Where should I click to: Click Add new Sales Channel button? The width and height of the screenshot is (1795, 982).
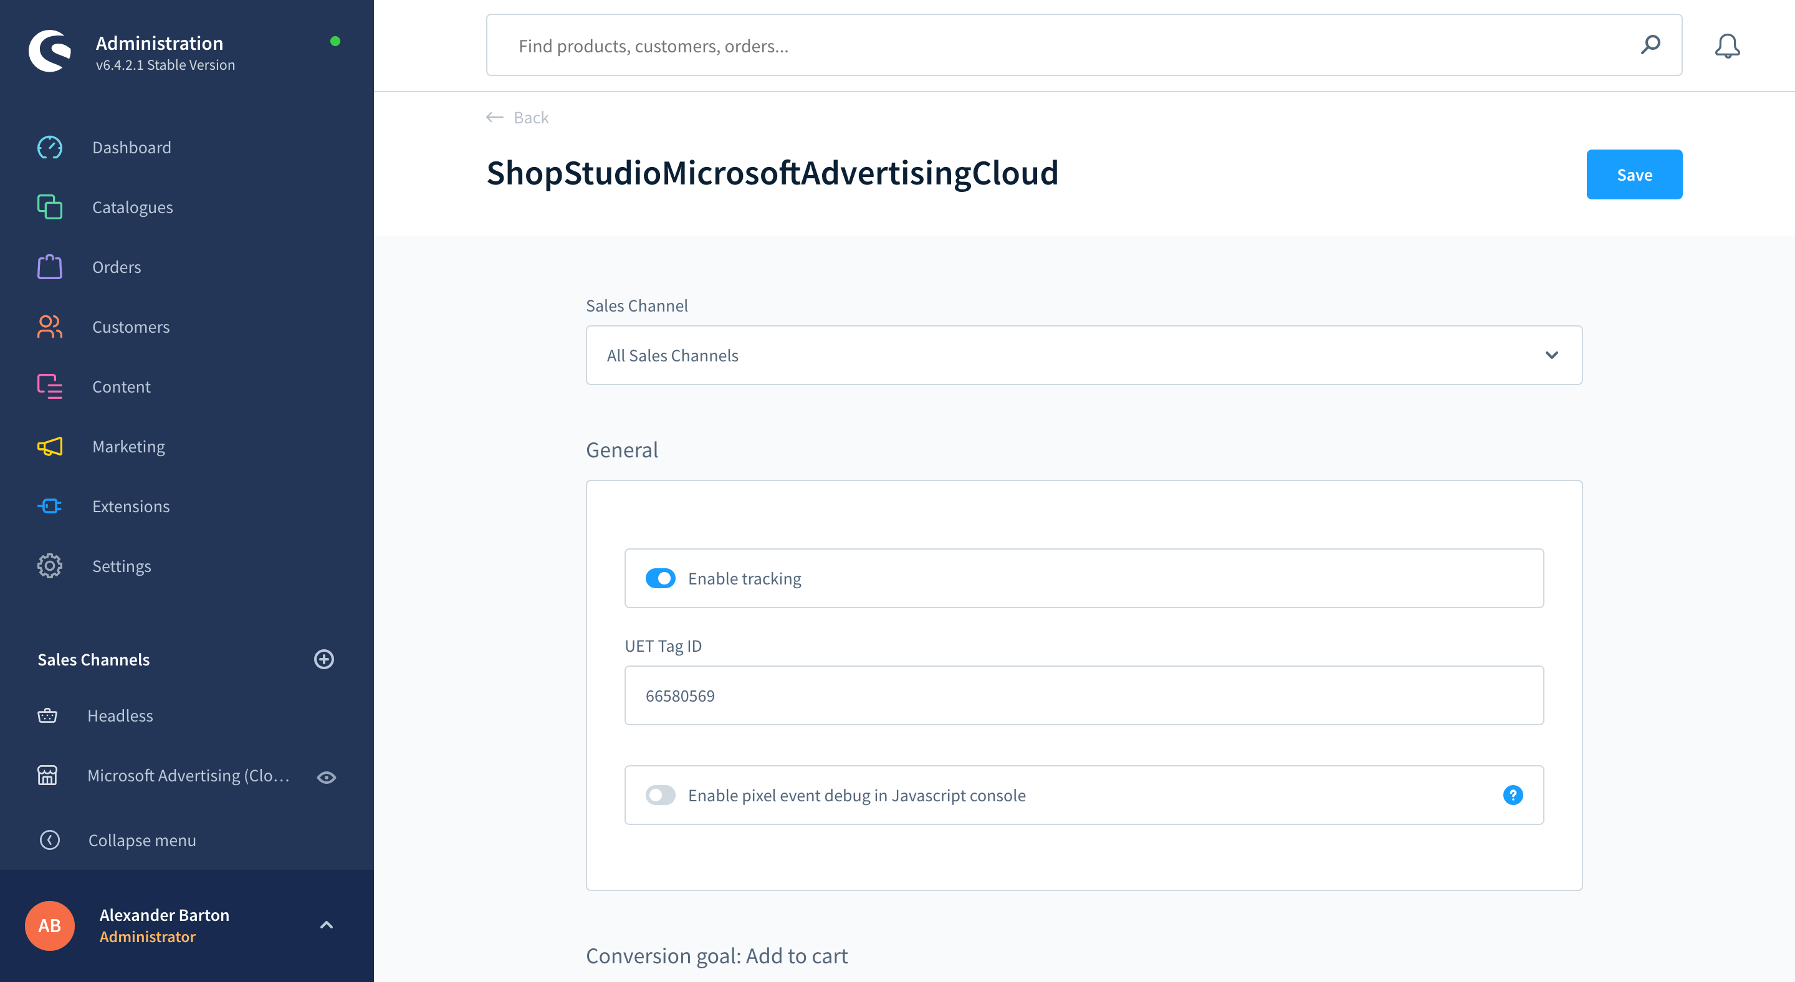324,659
